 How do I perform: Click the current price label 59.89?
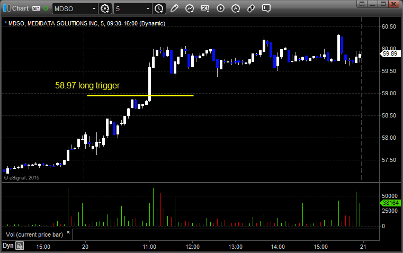[x=390, y=53]
